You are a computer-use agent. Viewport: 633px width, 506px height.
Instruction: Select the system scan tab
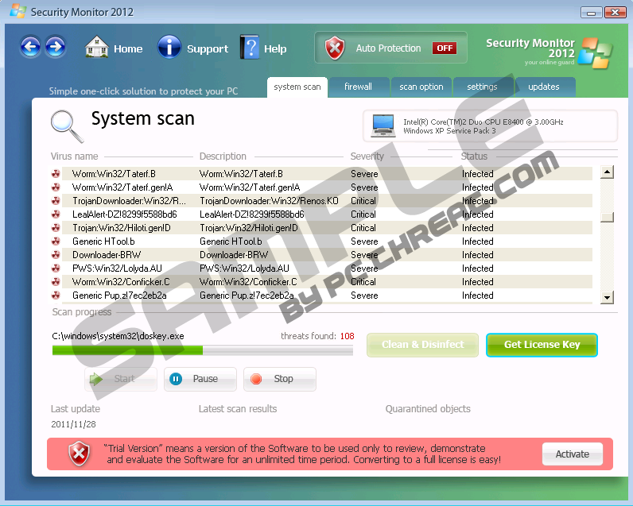297,87
